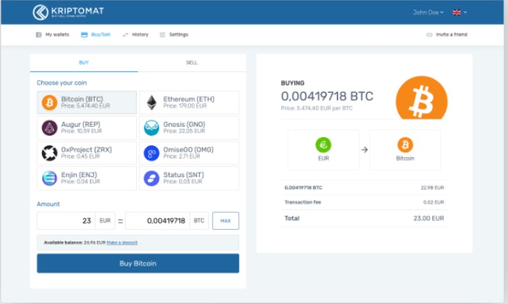
Task: Switch to the BUY tab
Action: pos(84,63)
